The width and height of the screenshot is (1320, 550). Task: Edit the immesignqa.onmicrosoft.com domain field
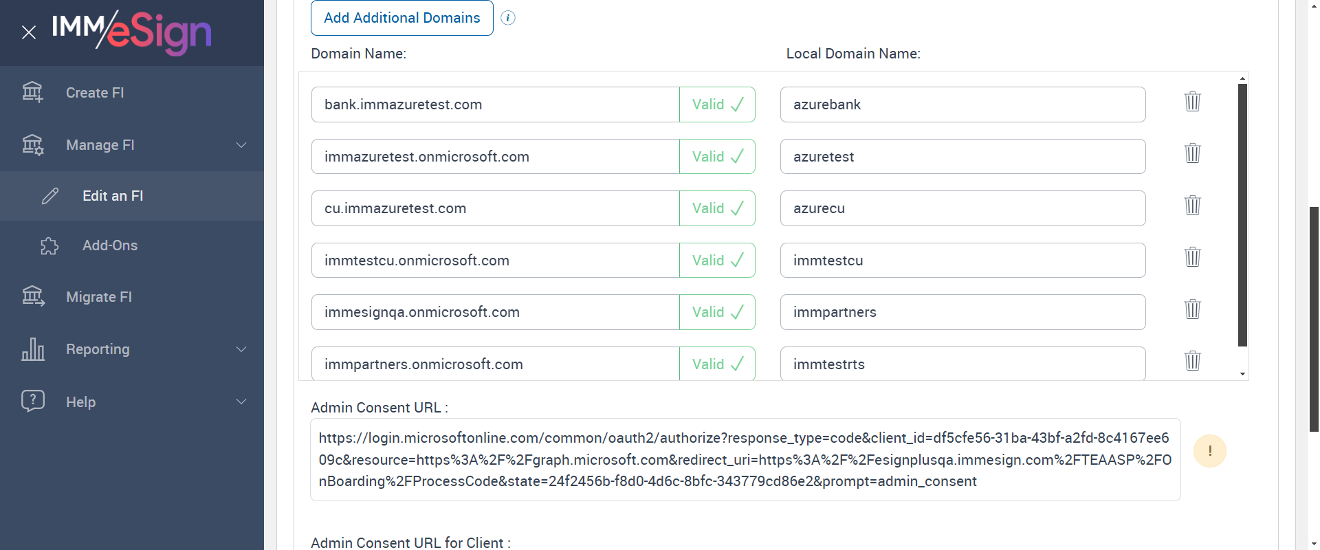[496, 312]
